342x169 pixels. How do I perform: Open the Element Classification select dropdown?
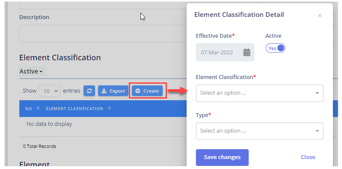259,93
